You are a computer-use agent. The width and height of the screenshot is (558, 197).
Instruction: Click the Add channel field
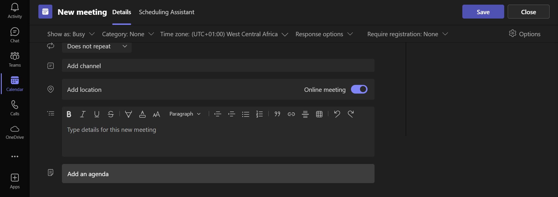[218, 66]
